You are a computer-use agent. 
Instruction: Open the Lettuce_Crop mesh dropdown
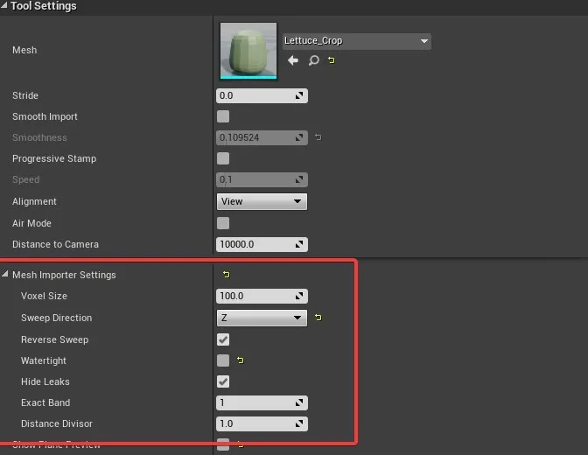(x=356, y=41)
